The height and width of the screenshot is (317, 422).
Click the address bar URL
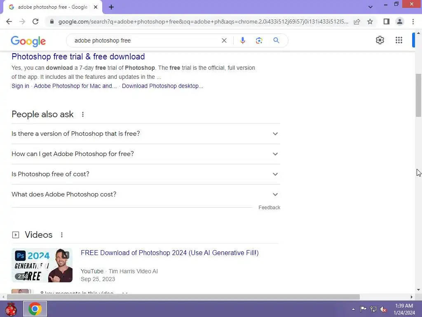[x=203, y=21]
